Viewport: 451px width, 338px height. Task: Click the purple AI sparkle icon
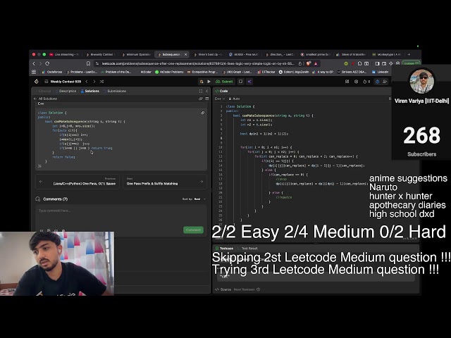click(249, 82)
